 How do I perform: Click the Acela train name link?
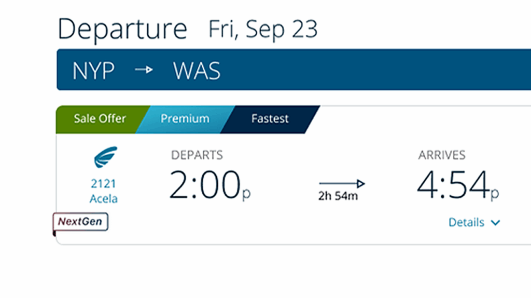click(x=104, y=198)
